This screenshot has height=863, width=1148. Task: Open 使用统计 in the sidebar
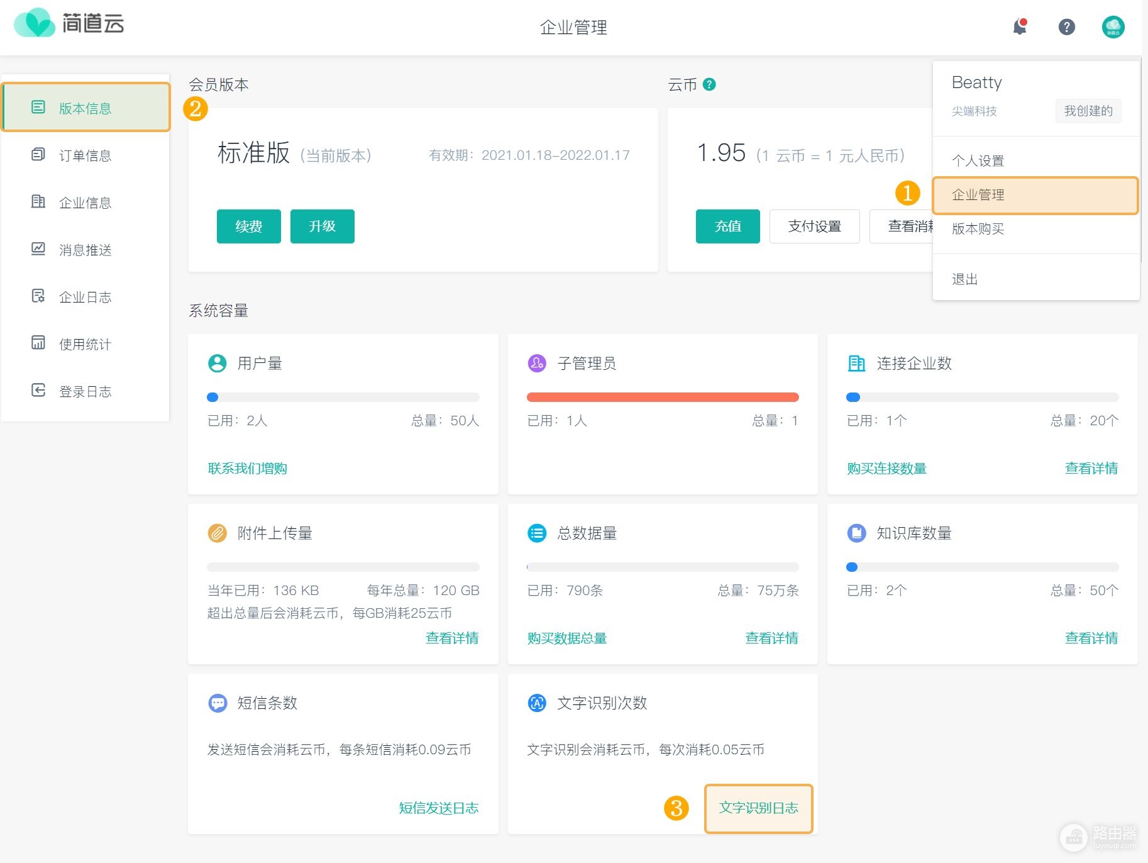click(x=86, y=344)
